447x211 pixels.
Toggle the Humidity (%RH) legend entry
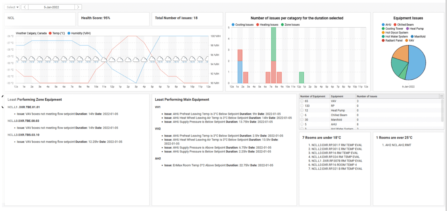point(79,33)
